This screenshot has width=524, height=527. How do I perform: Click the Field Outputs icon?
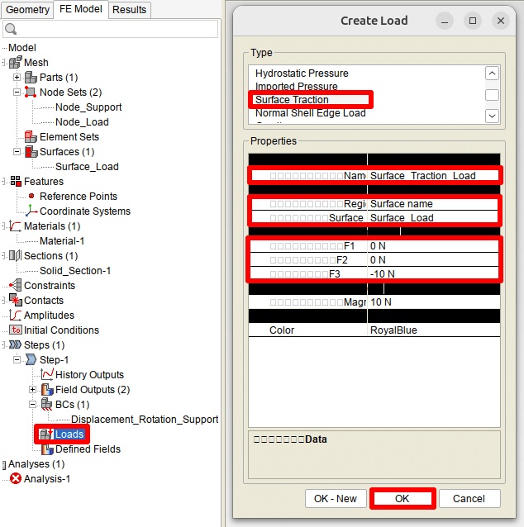[47, 389]
